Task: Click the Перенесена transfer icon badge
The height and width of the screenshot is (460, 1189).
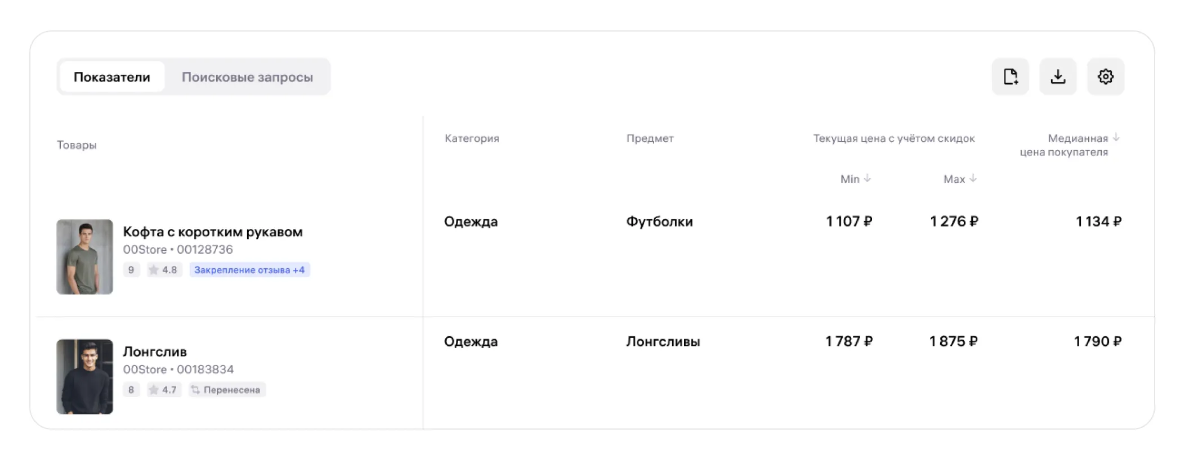Action: point(227,390)
